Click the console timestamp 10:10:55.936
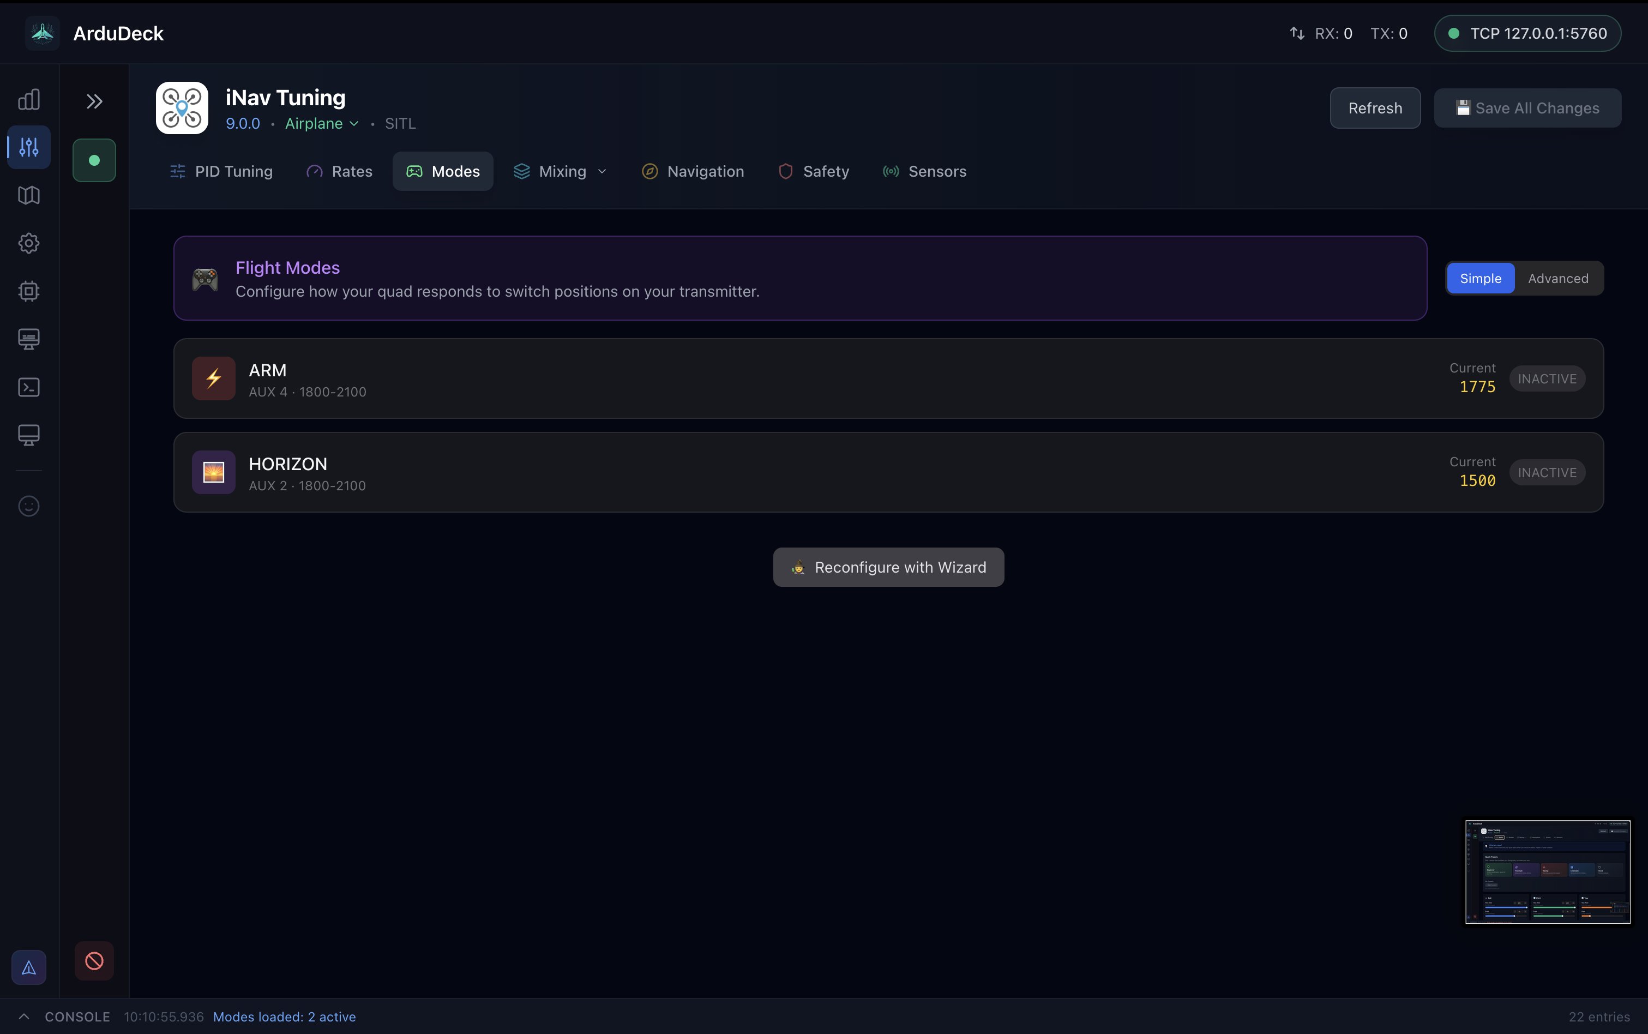Image resolution: width=1648 pixels, height=1034 pixels. 164,1016
